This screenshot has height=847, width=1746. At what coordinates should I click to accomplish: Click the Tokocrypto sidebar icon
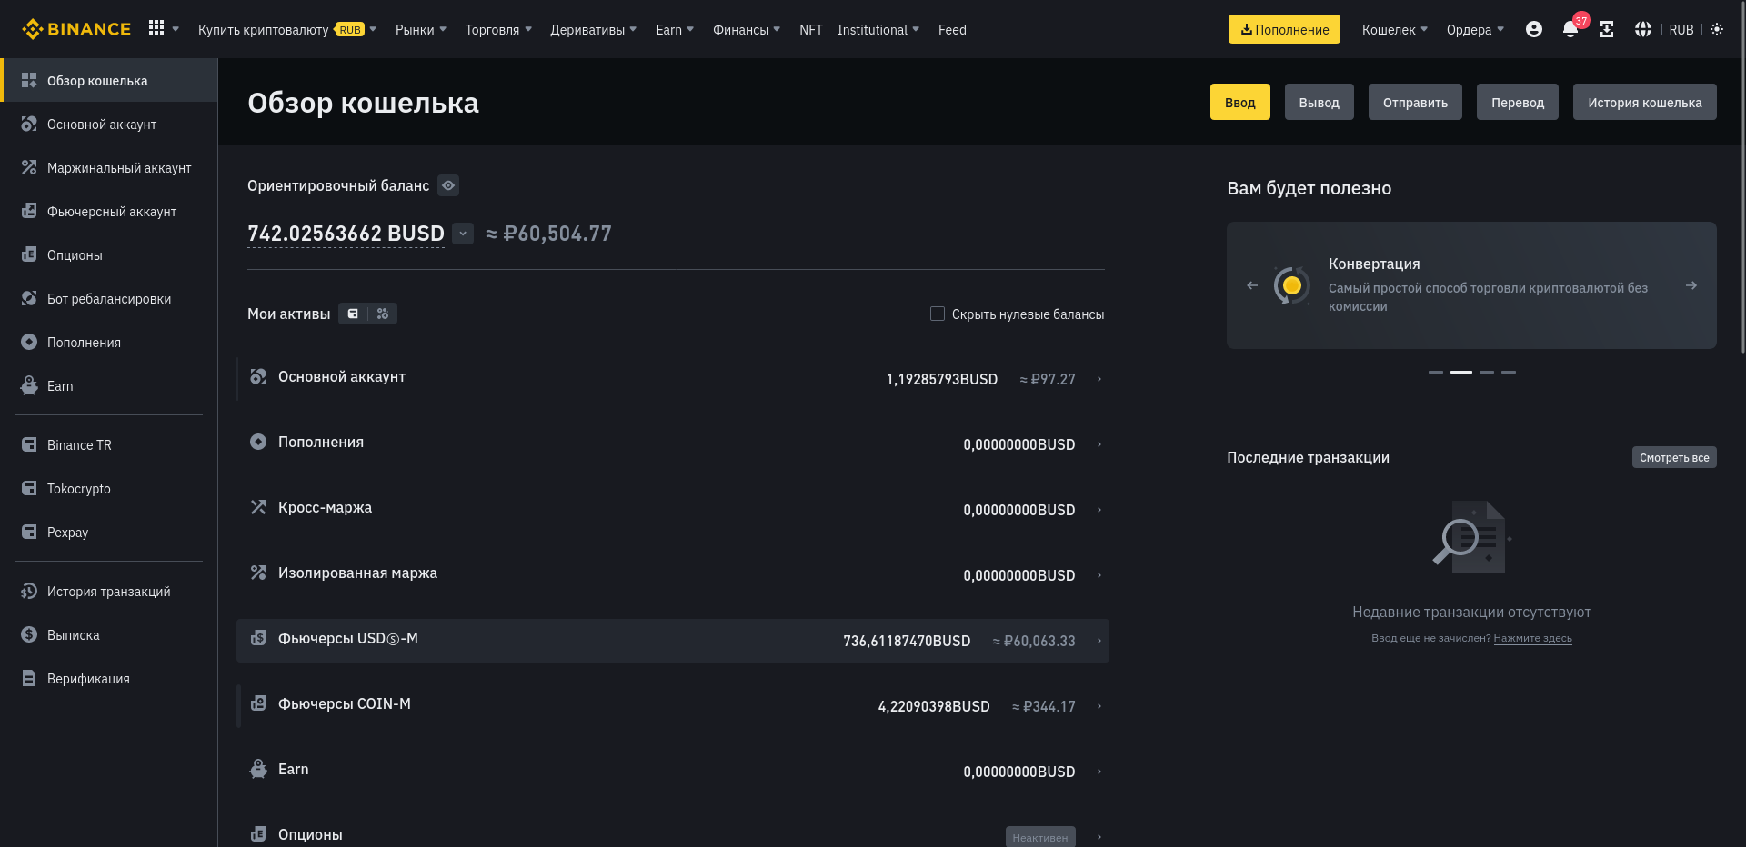(29, 488)
